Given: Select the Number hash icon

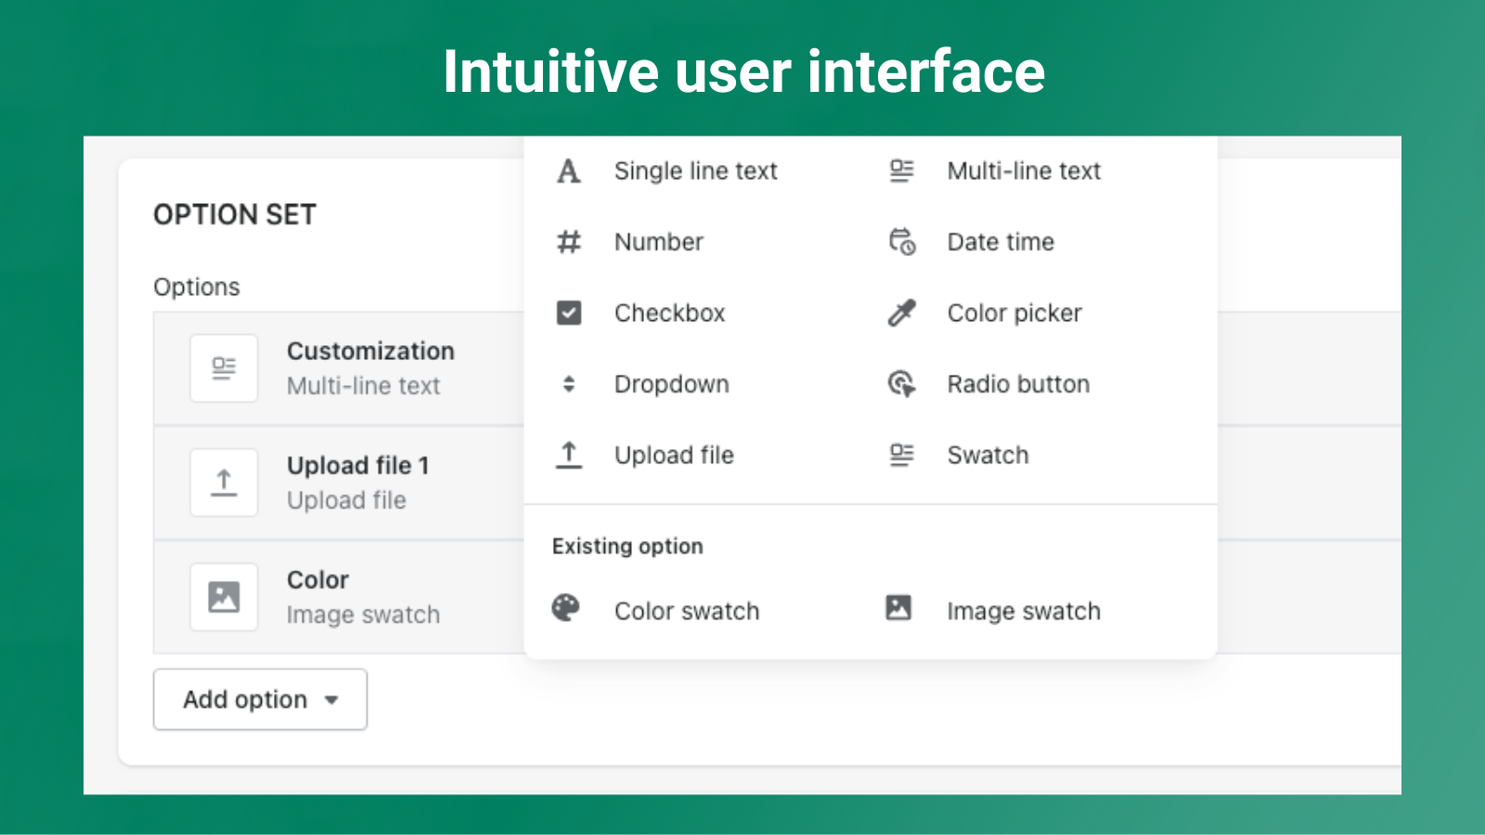Looking at the screenshot, I should (568, 242).
